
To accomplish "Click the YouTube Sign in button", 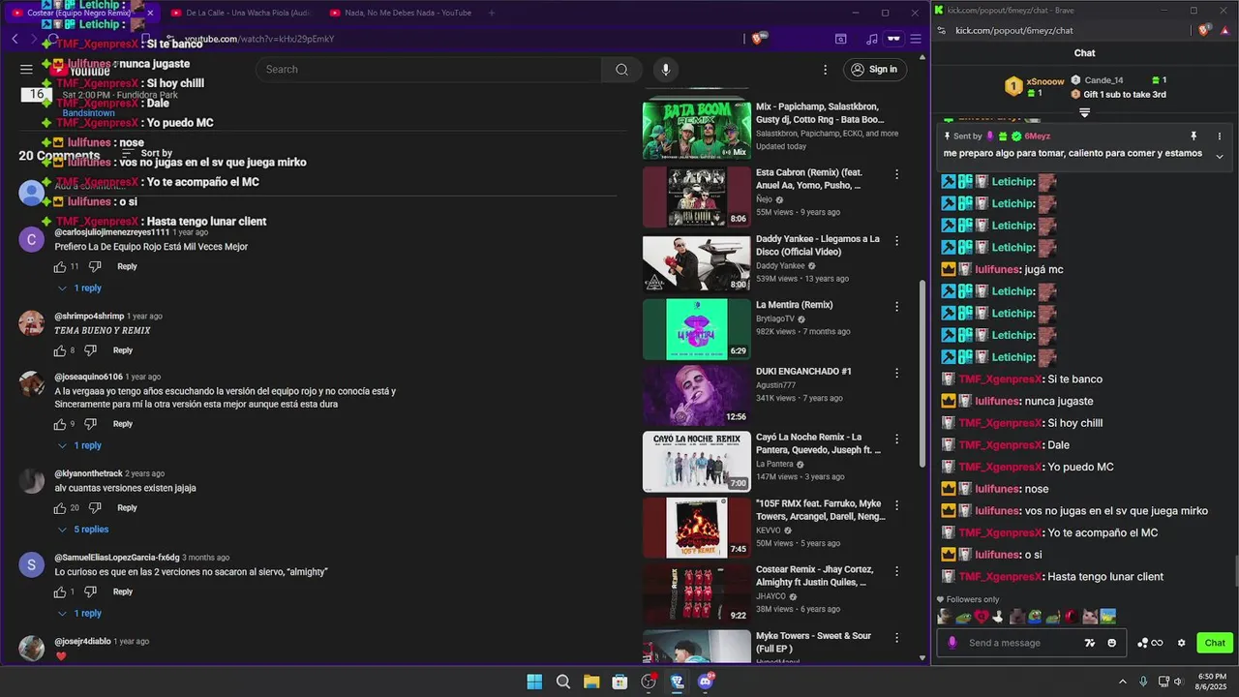I will point(874,70).
